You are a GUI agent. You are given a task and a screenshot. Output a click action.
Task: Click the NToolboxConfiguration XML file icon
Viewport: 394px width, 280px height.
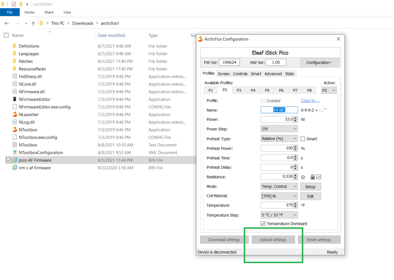point(15,152)
